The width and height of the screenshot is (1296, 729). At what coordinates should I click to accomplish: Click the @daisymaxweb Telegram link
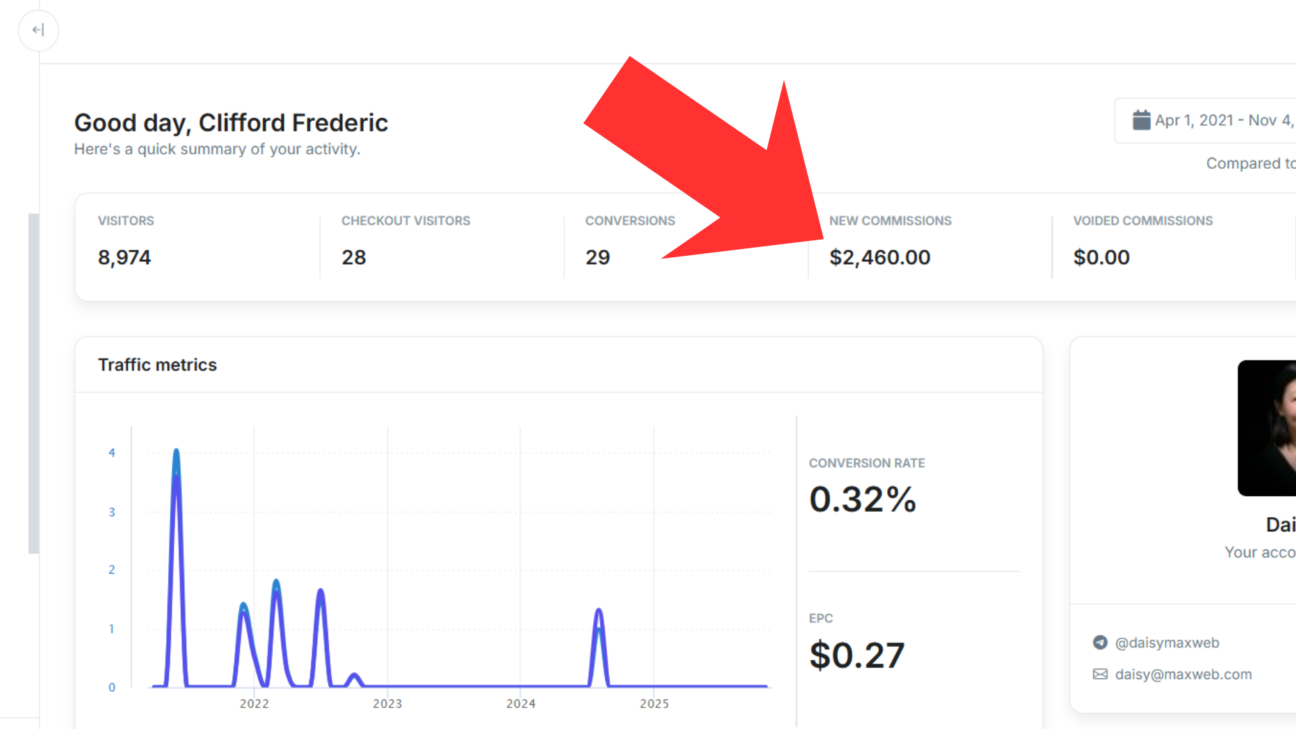pos(1167,643)
